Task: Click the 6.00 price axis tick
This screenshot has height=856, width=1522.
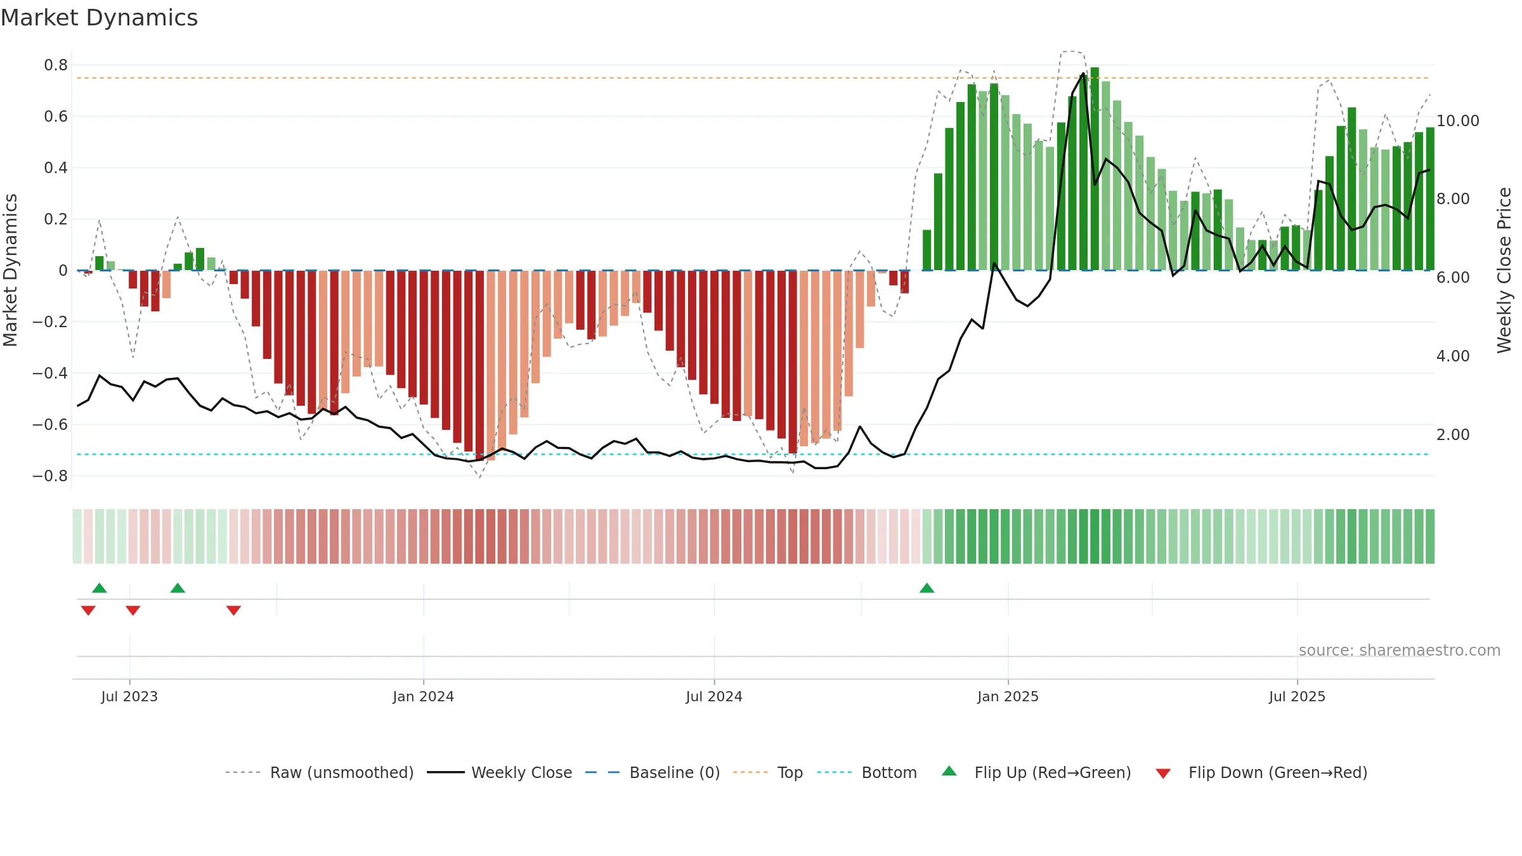Action: [1453, 278]
